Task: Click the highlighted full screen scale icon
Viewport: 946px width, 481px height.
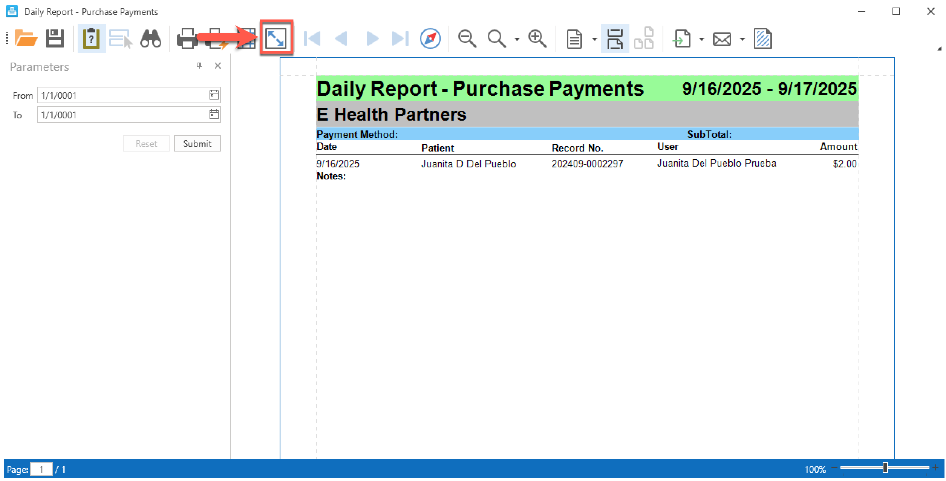Action: pyautogui.click(x=276, y=38)
